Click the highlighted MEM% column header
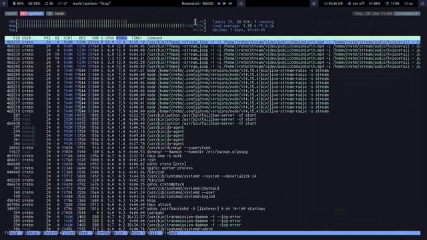 coord(121,38)
